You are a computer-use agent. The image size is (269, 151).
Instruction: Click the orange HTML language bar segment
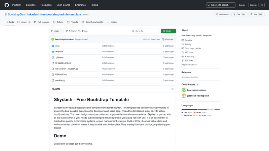(202, 109)
